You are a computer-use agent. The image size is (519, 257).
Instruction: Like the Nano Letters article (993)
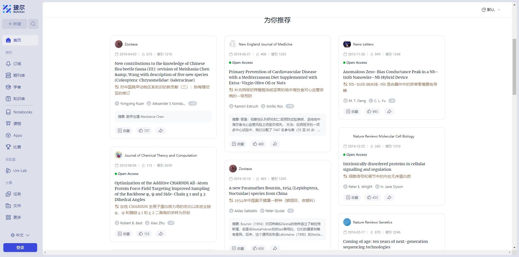coord(373,111)
